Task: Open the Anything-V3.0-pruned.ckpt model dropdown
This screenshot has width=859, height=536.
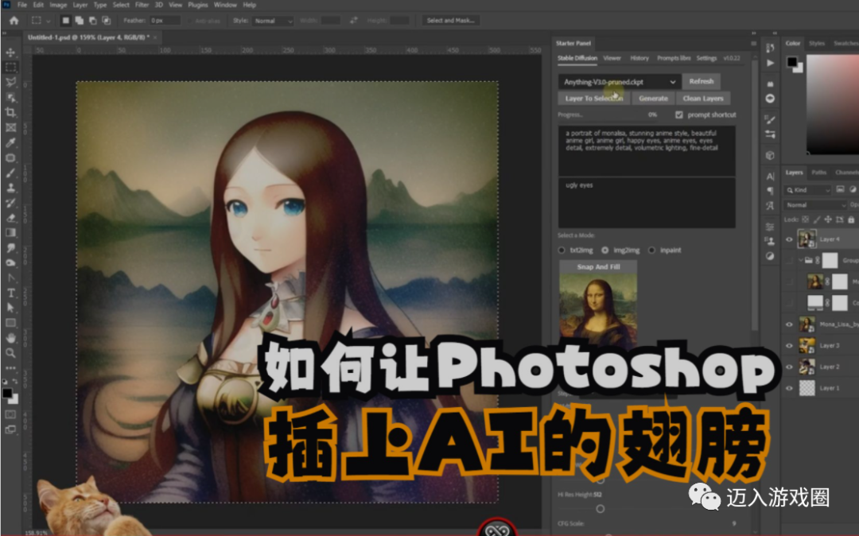Action: coord(620,82)
